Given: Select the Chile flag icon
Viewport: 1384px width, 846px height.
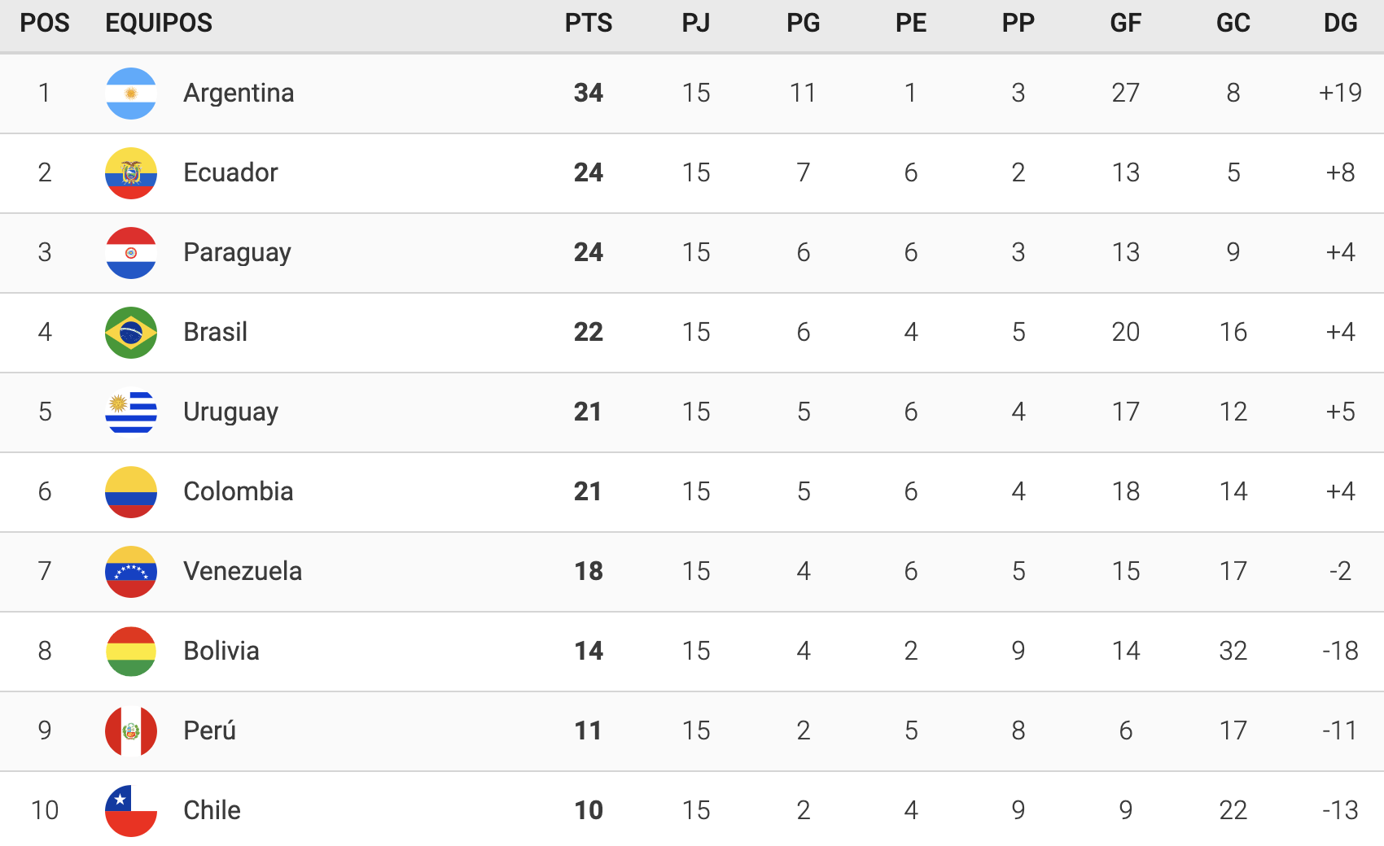Looking at the screenshot, I should [131, 811].
